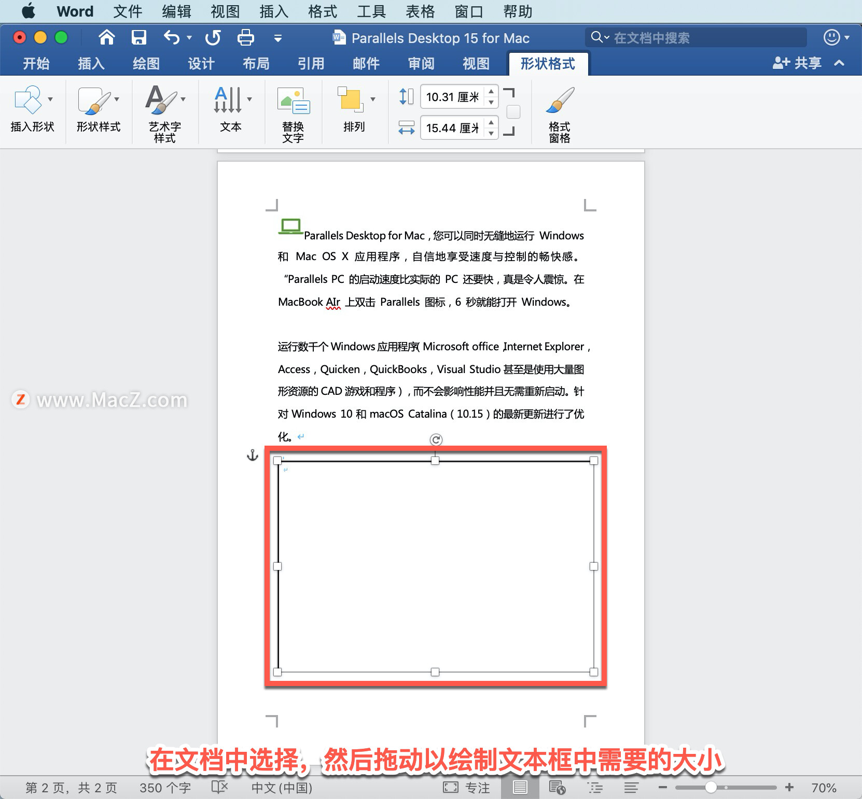Viewport: 862px width, 799px height.
Task: Open the Apple menu
Action: pyautogui.click(x=29, y=11)
